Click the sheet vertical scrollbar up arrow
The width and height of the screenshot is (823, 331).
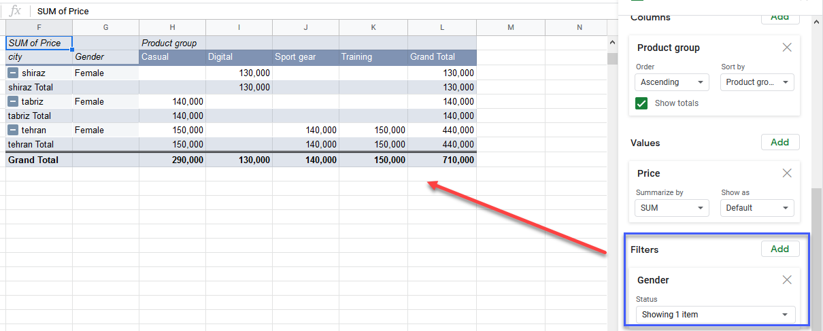(x=611, y=42)
